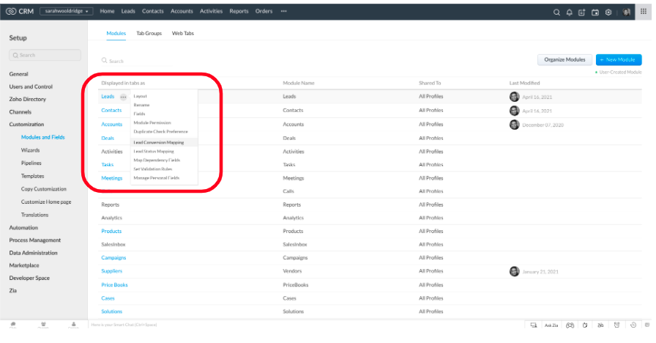Click the modules list search field
This screenshot has width=656, height=343.
click(136, 61)
